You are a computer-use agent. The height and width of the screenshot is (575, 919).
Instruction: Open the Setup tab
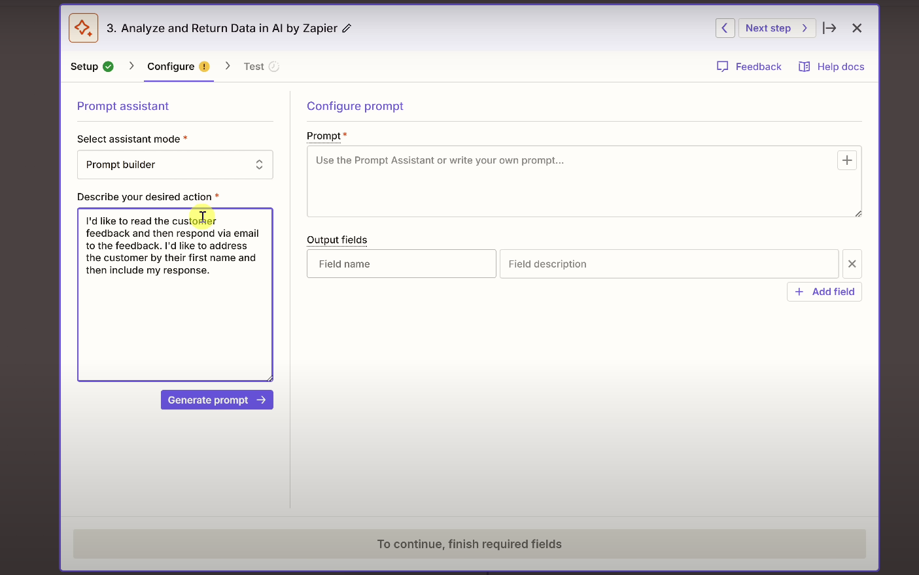92,67
